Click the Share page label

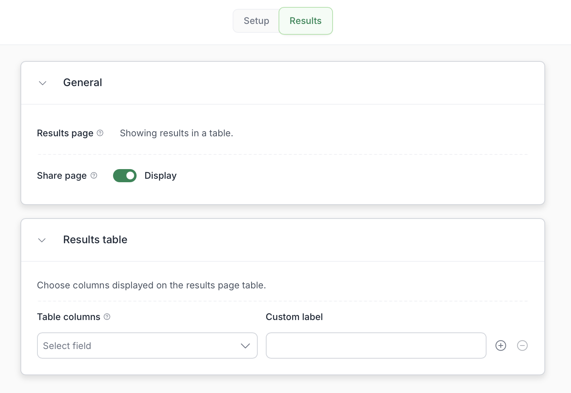point(62,176)
